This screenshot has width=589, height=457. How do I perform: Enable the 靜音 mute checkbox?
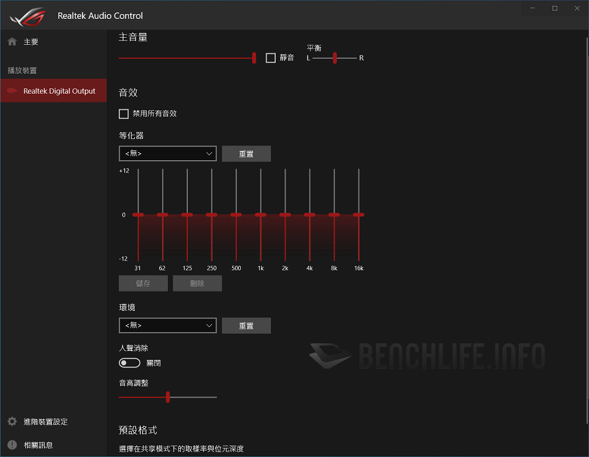pyautogui.click(x=270, y=58)
